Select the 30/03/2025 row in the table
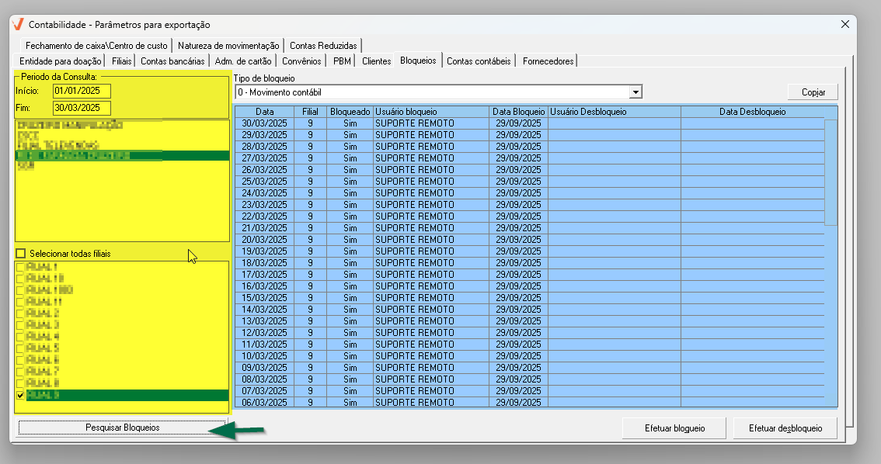881x464 pixels. click(x=265, y=123)
